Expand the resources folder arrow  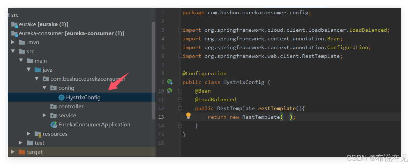29,134
